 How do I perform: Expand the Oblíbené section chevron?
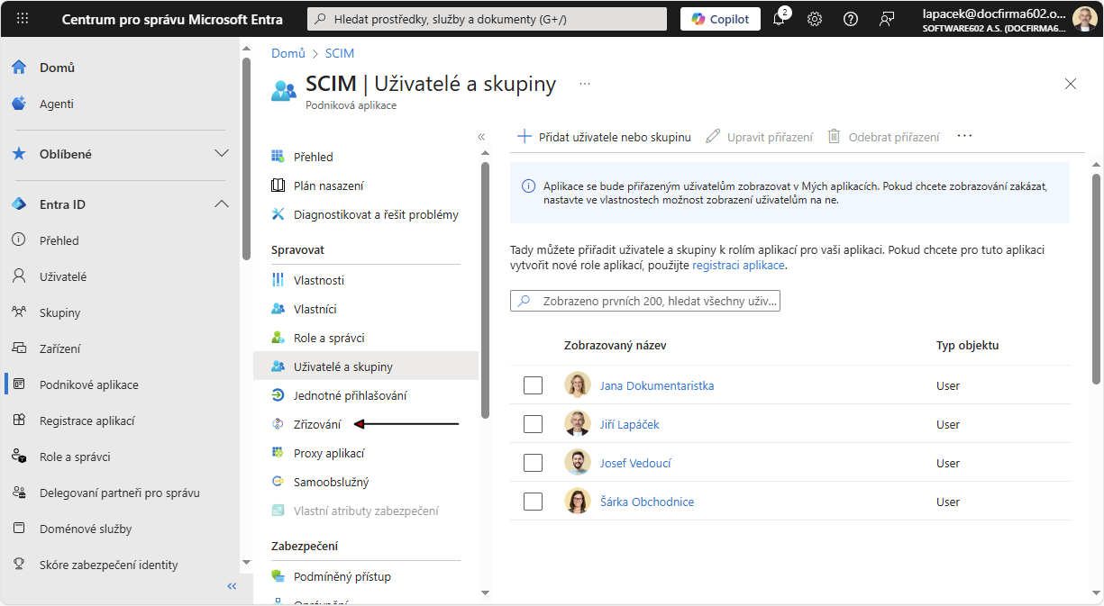click(222, 154)
